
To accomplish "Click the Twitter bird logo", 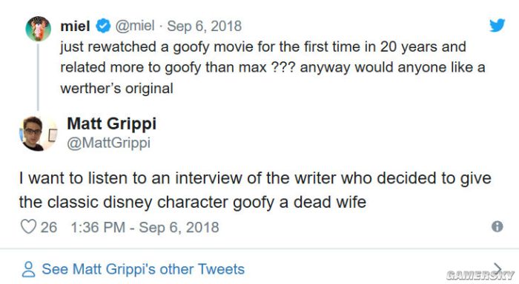I will tap(497, 25).
